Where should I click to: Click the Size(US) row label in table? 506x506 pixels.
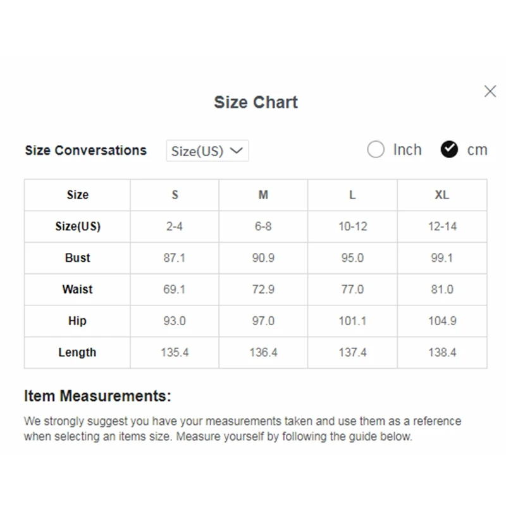tap(77, 226)
